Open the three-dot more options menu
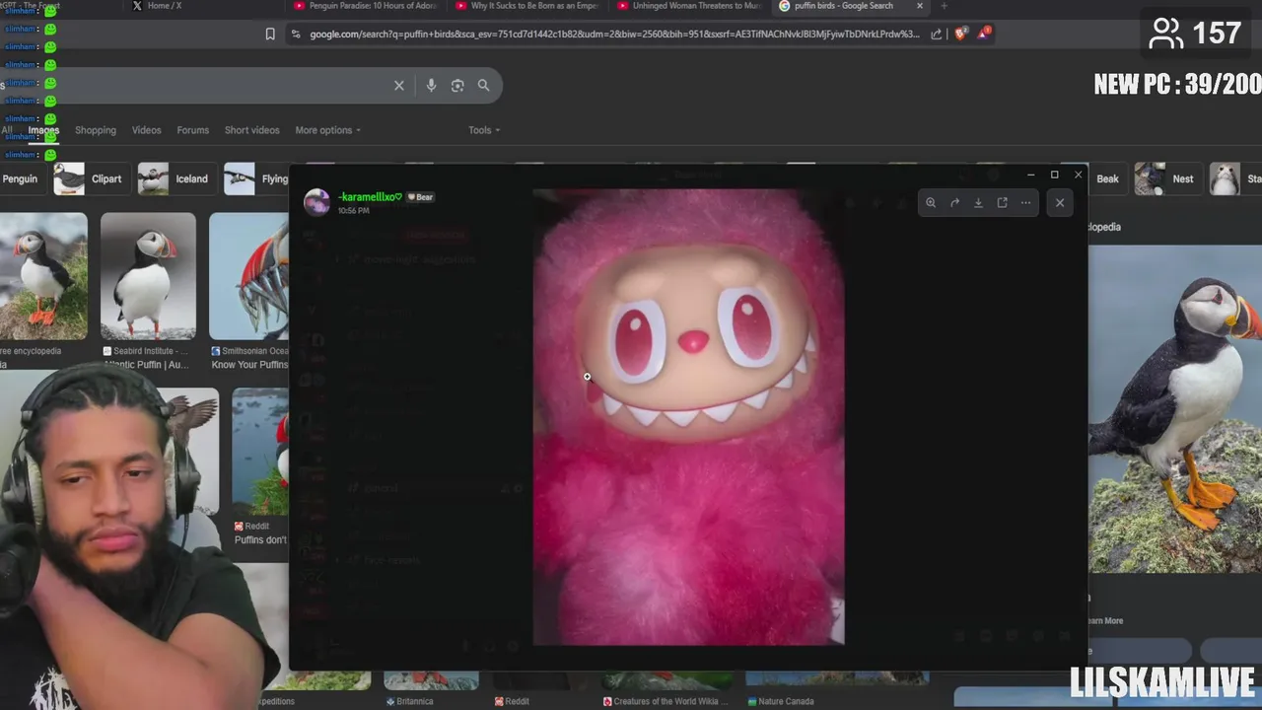 pos(1025,202)
